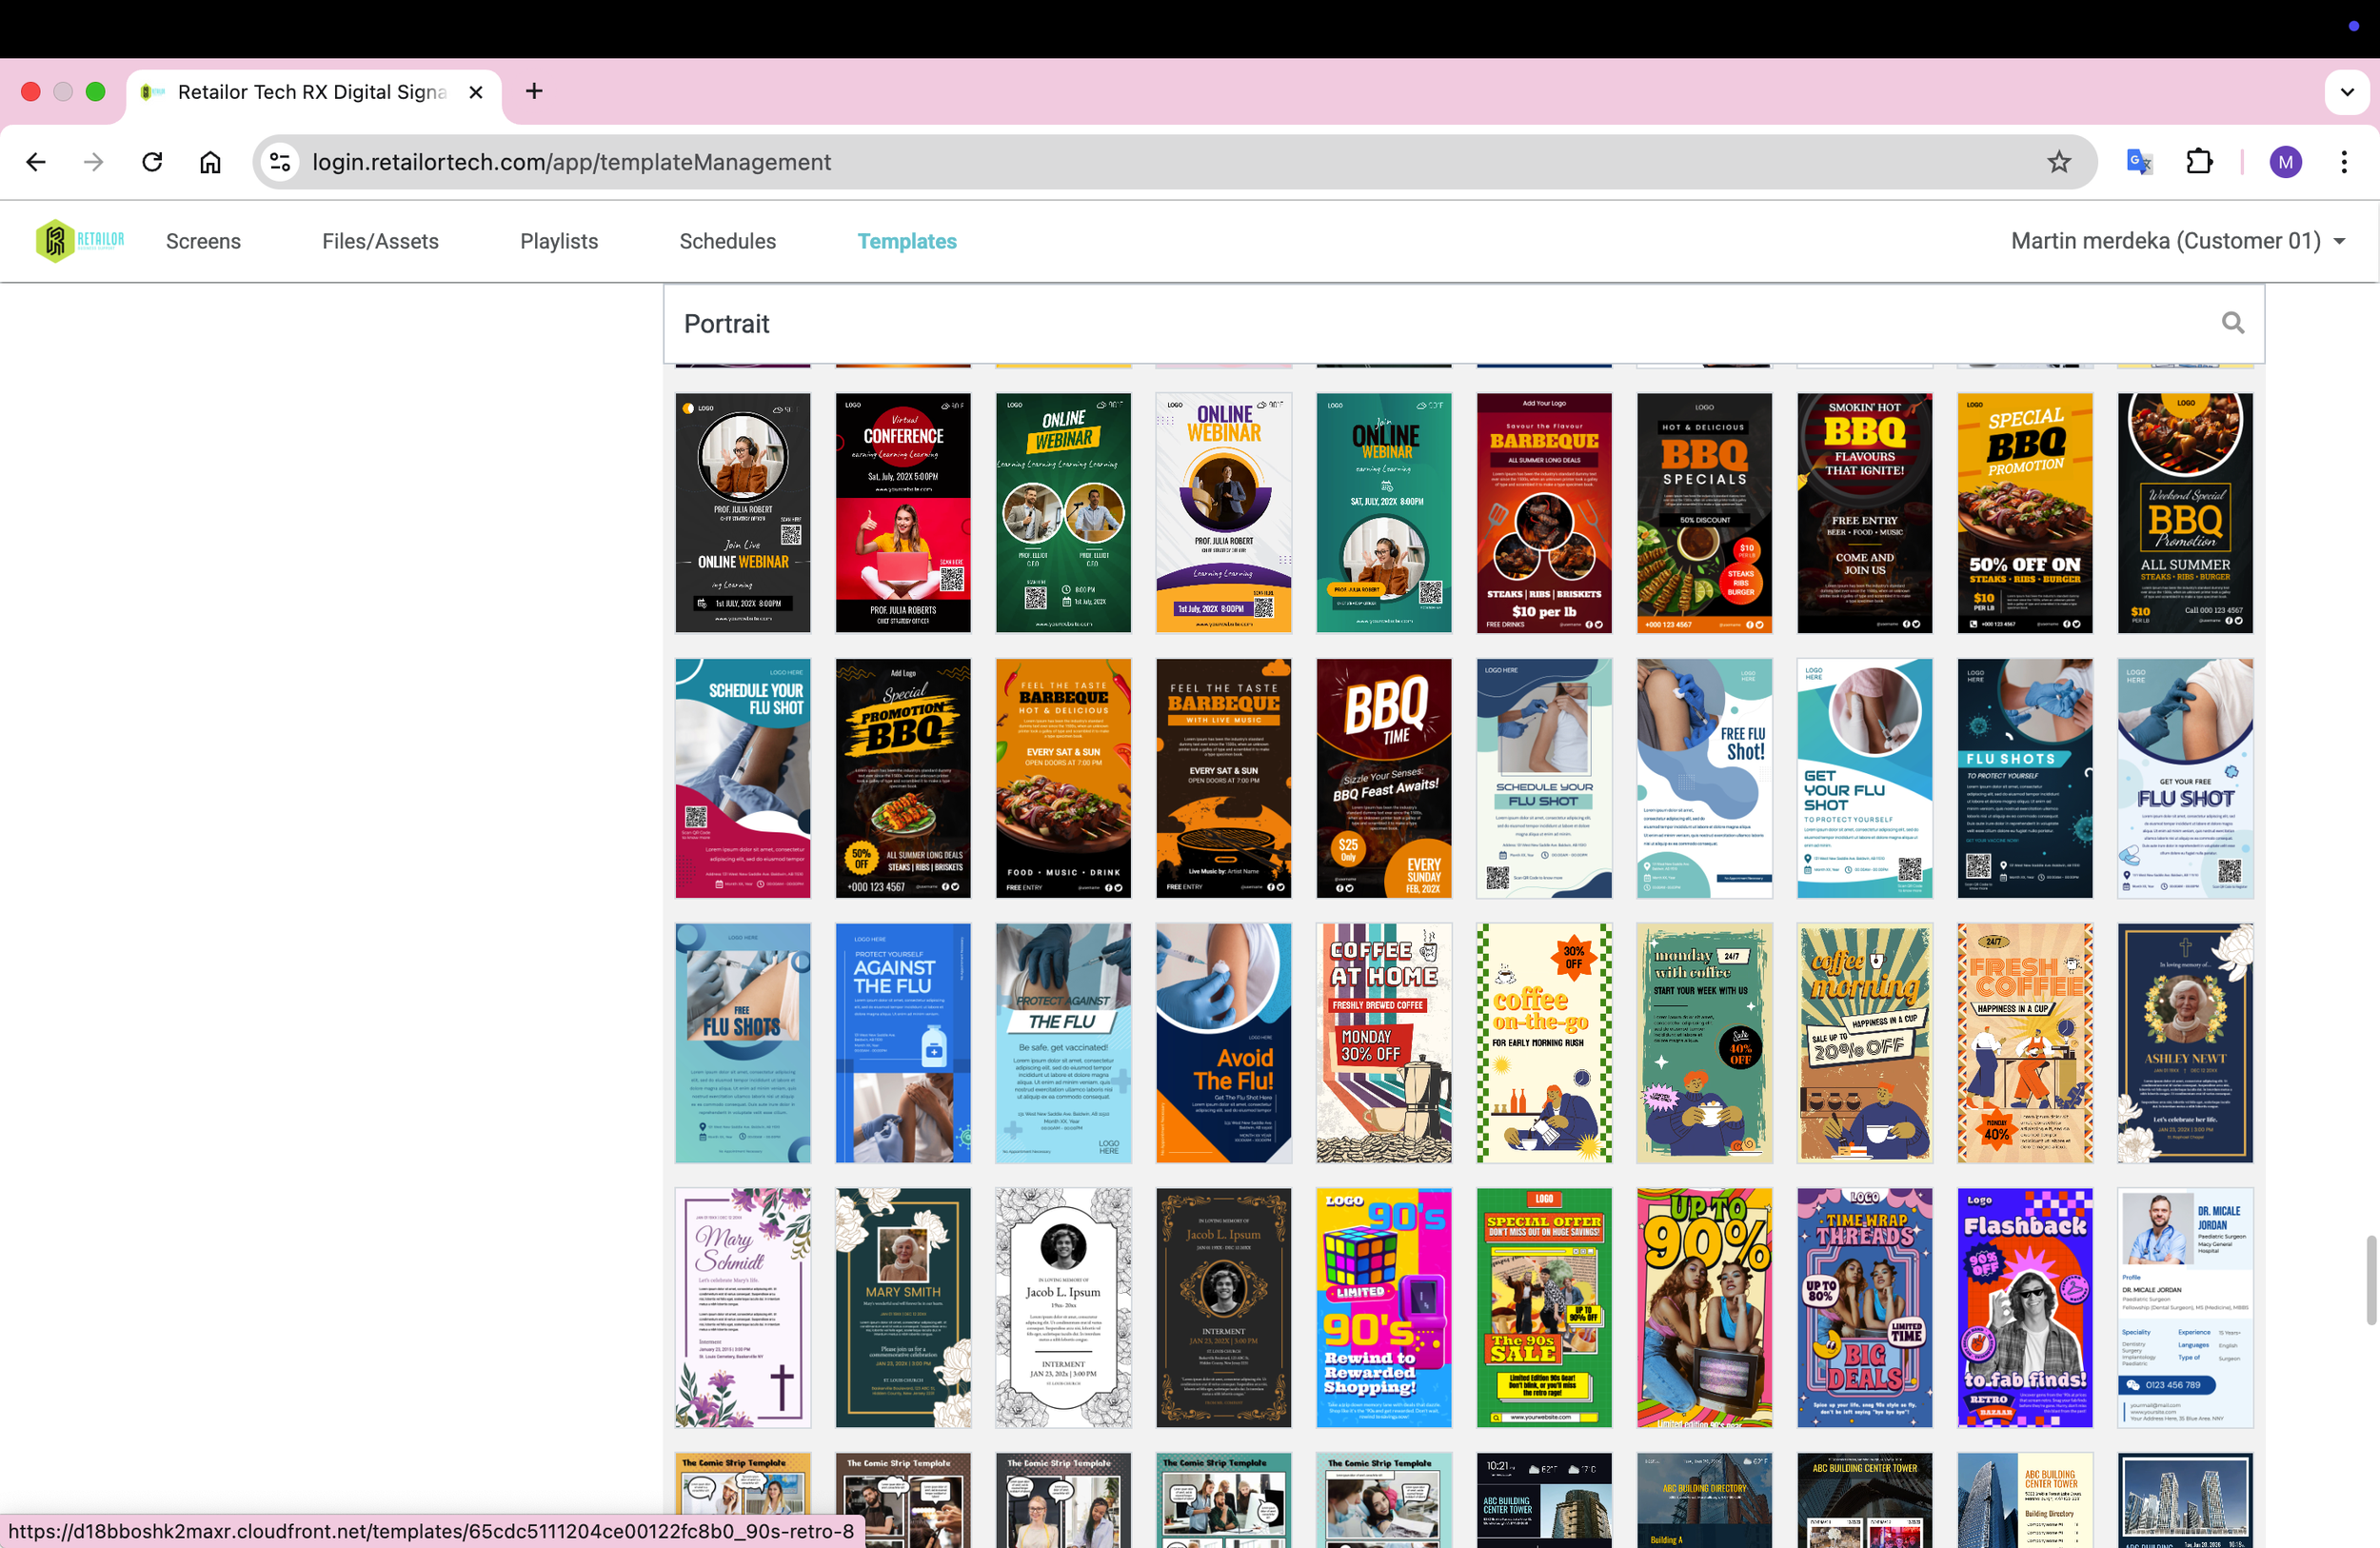
Task: Open the extensions puzzle-piece icon
Action: click(x=2199, y=161)
